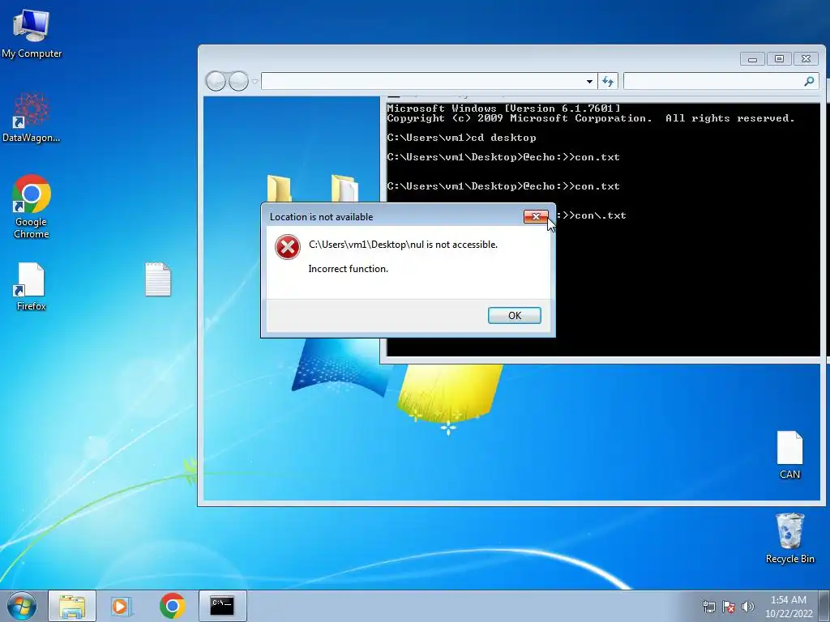Open the recent pages dropdown arrow
The width and height of the screenshot is (830, 622).
click(255, 82)
